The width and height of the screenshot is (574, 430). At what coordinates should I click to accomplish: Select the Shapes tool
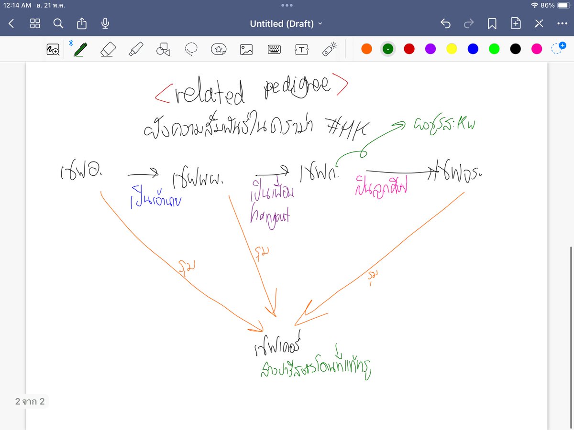(163, 49)
